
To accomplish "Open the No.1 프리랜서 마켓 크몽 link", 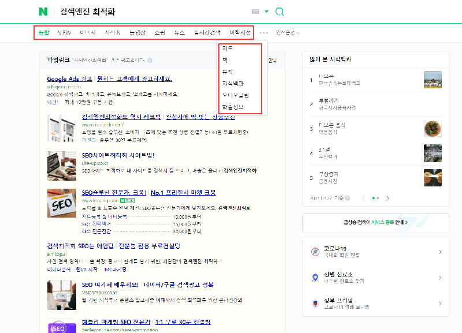I will (183, 193).
